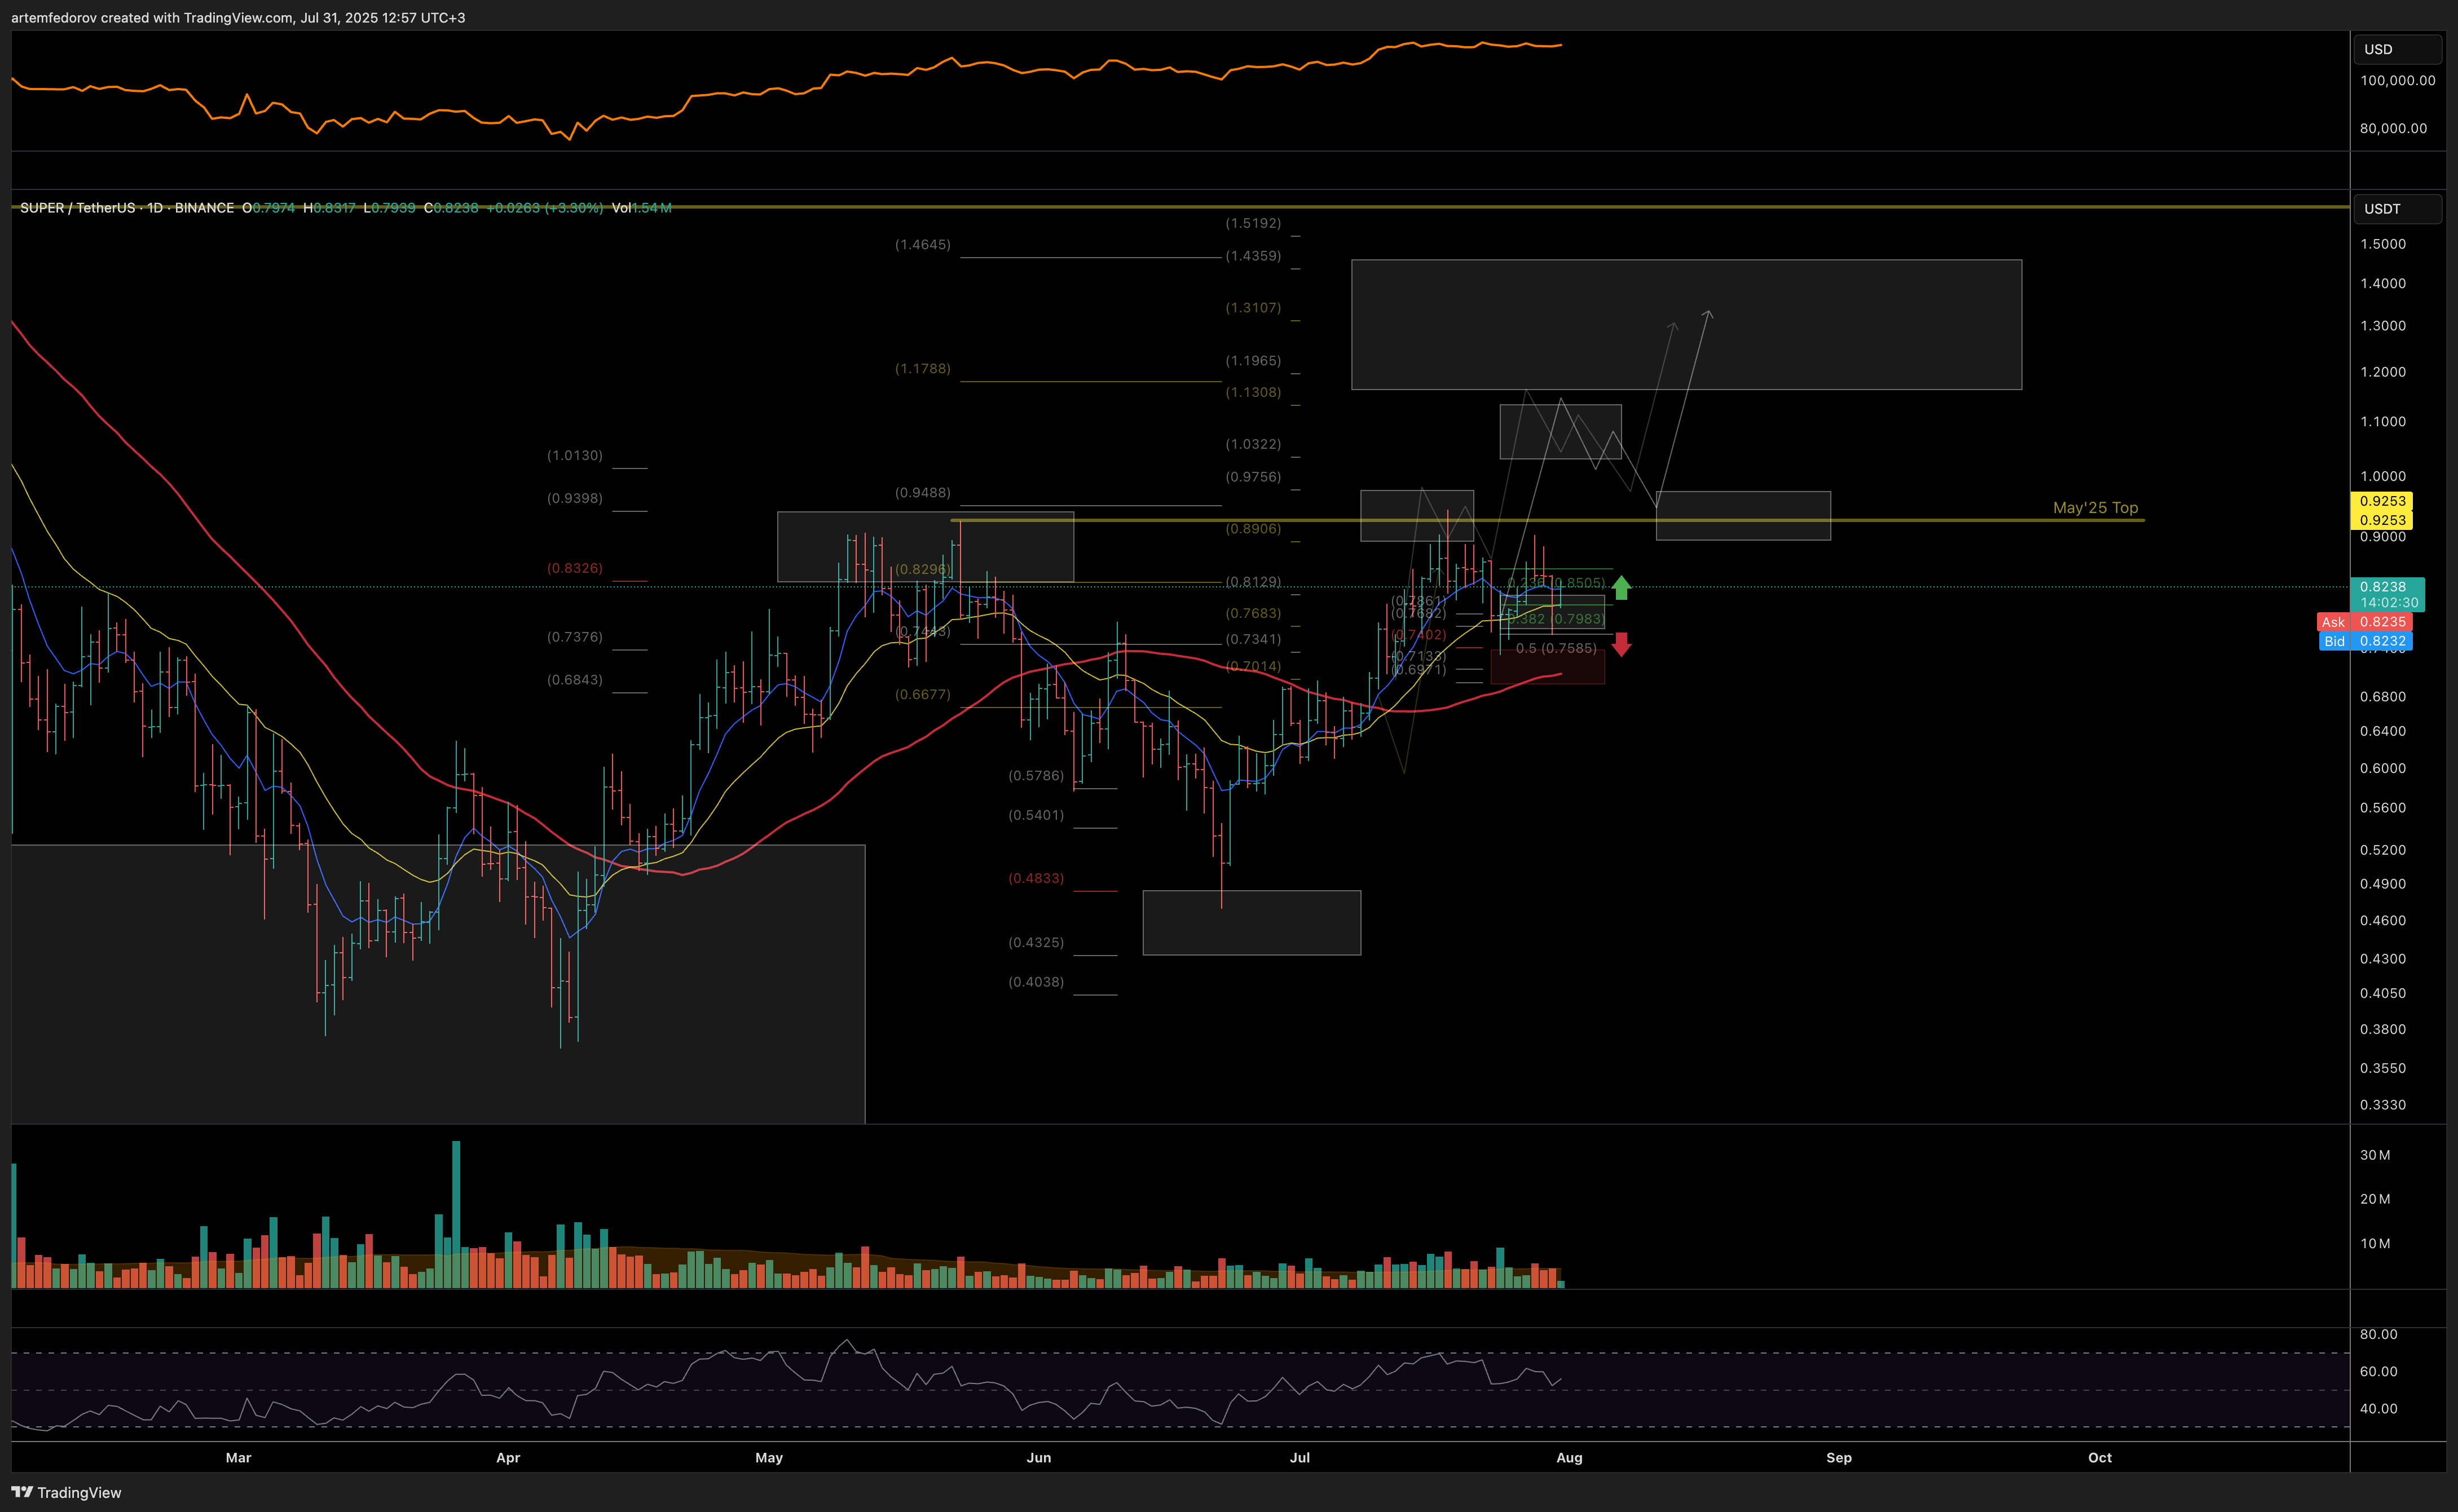Click the 100,000.00 axis value
Viewport: 2458px width, 1512px height.
pos(2397,80)
